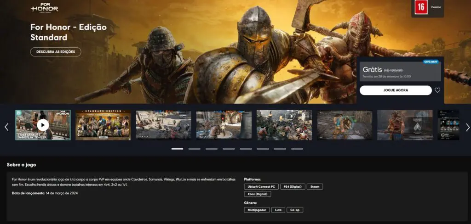Click the 'Termina em 28 de setembro' text

pos(386,77)
